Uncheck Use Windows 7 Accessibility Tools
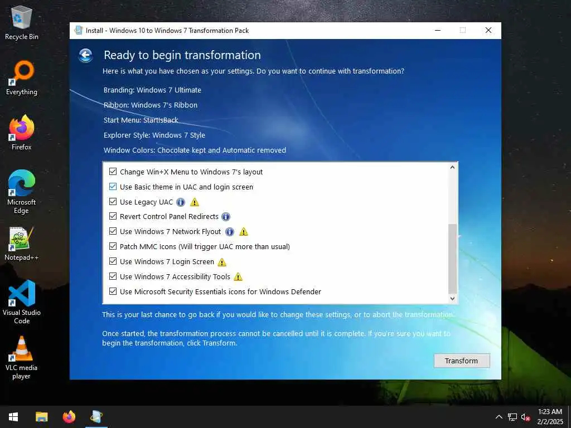Viewport: 571px width, 428px height. coord(113,276)
